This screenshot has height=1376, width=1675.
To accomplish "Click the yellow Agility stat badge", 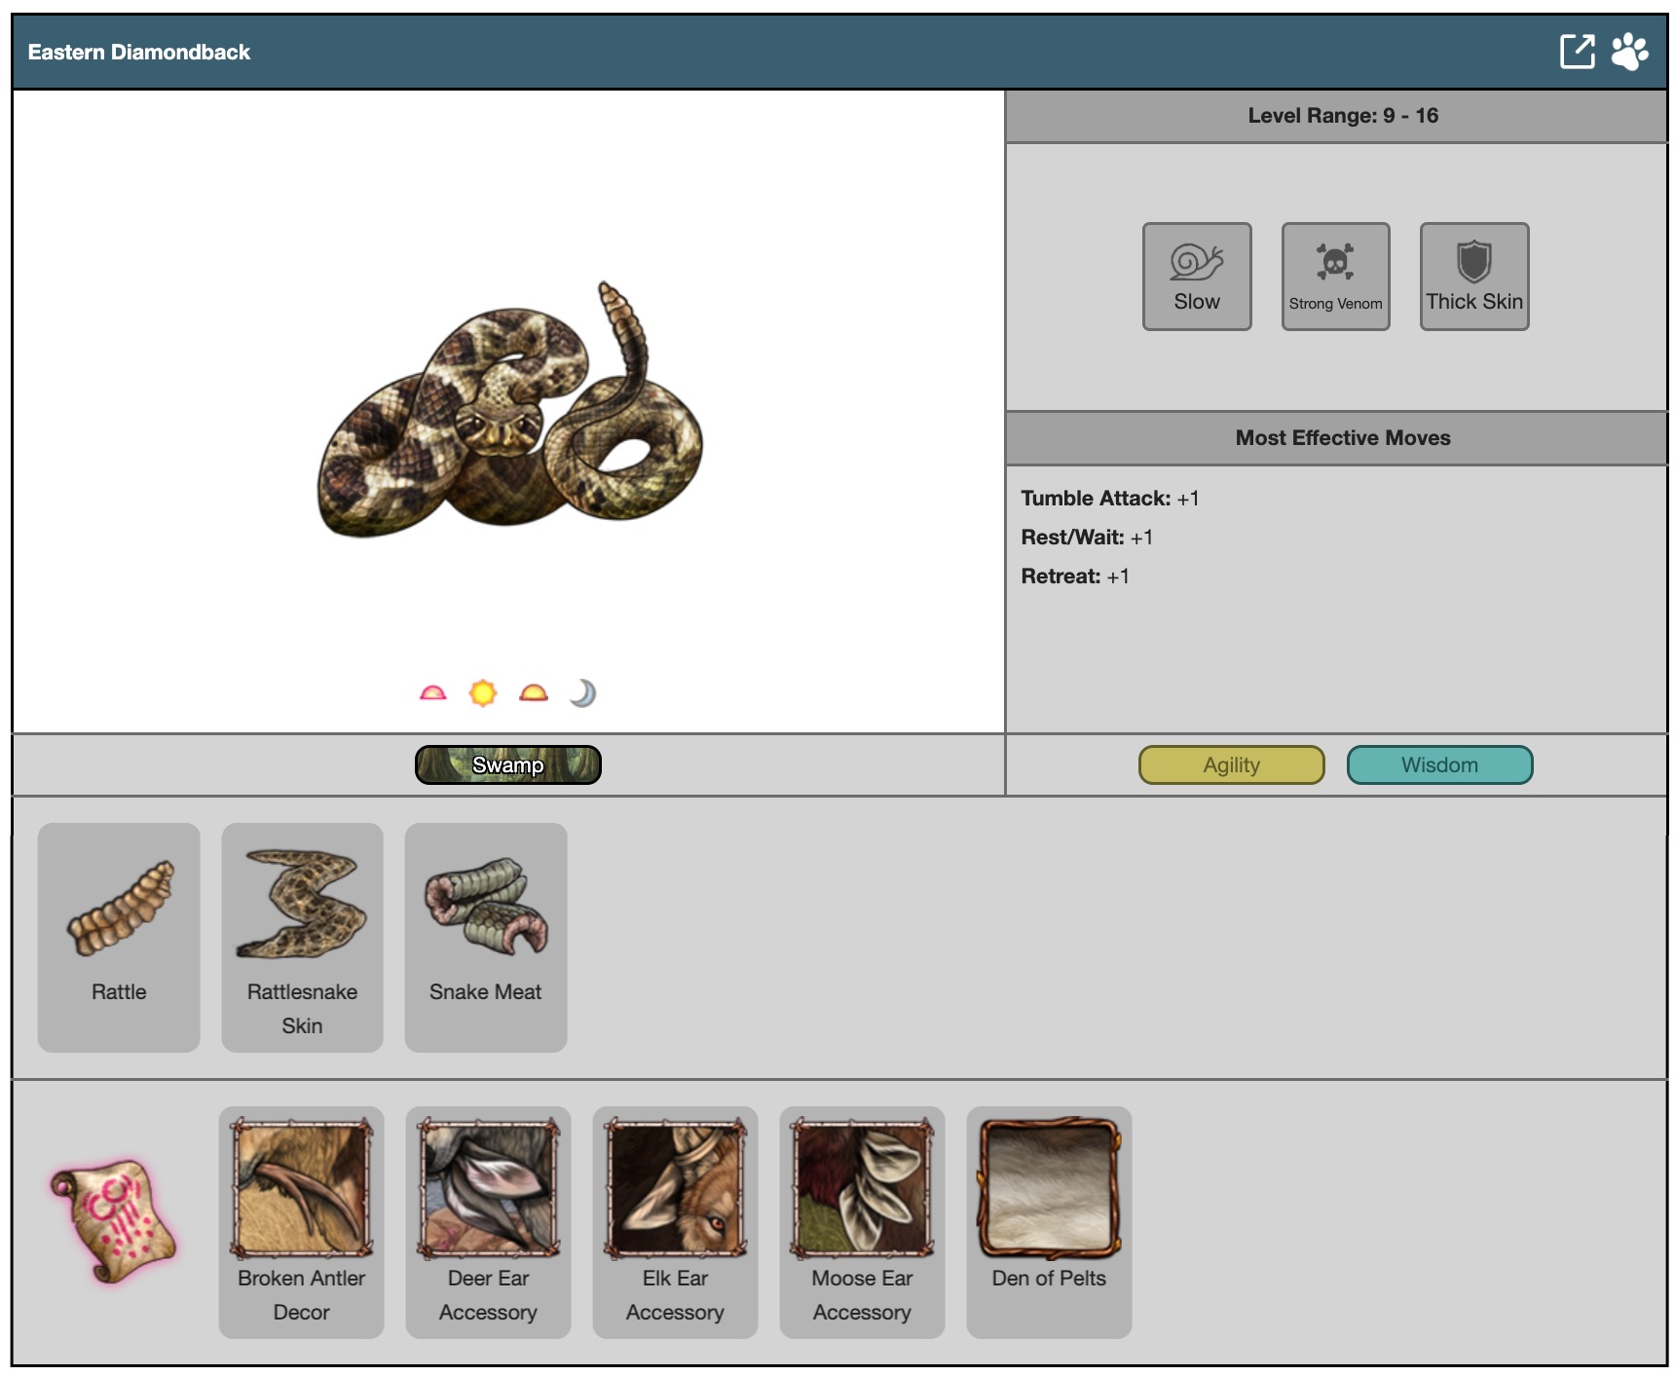I will coord(1231,764).
